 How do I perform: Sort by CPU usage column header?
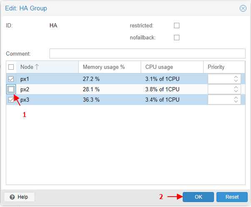tap(171, 67)
